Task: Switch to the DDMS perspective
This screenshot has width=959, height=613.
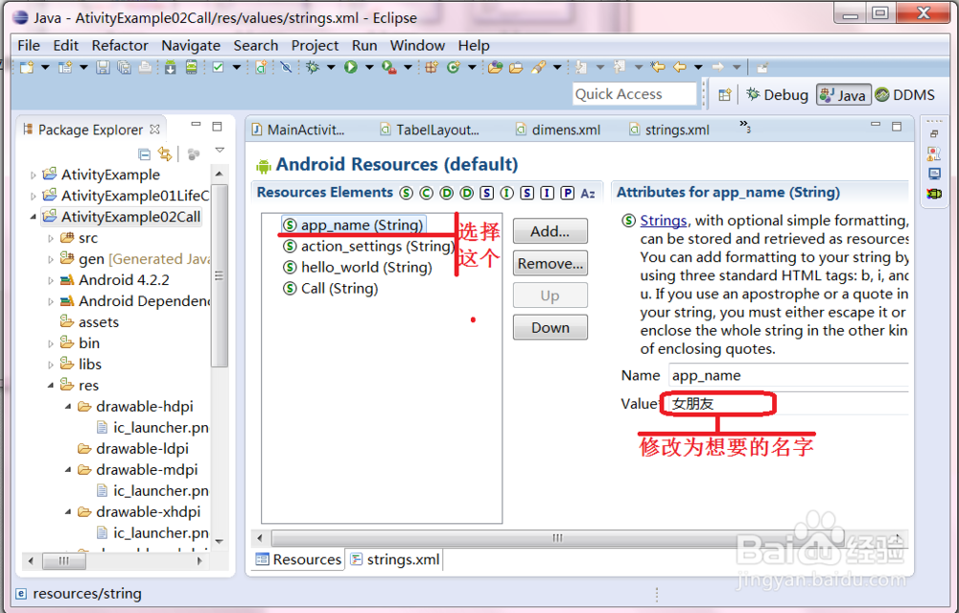Action: pyautogui.click(x=905, y=95)
